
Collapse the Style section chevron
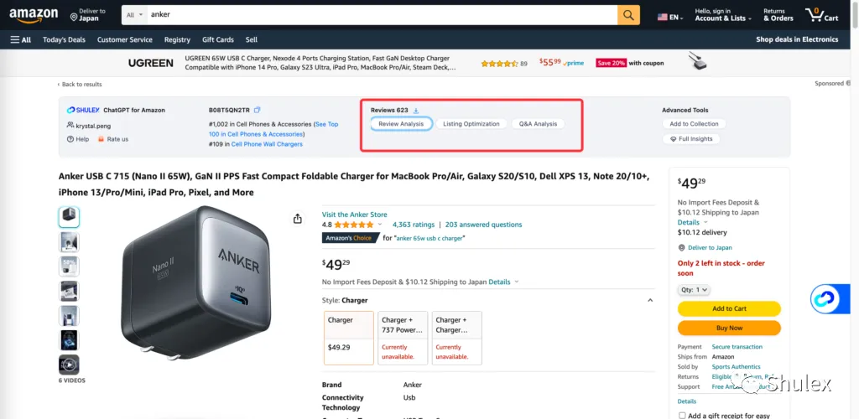pos(650,300)
